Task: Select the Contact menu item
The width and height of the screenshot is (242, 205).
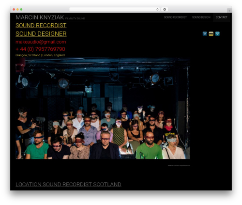Action: (222, 17)
